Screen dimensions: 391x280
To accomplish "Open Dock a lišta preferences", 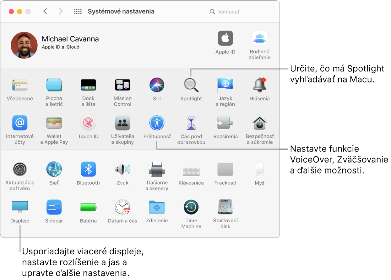I will tap(88, 85).
